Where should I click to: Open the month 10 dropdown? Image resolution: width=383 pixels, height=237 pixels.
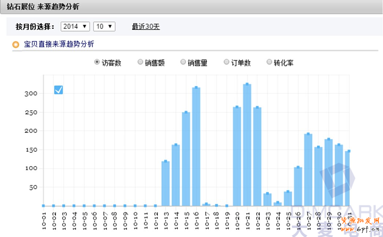pos(104,26)
